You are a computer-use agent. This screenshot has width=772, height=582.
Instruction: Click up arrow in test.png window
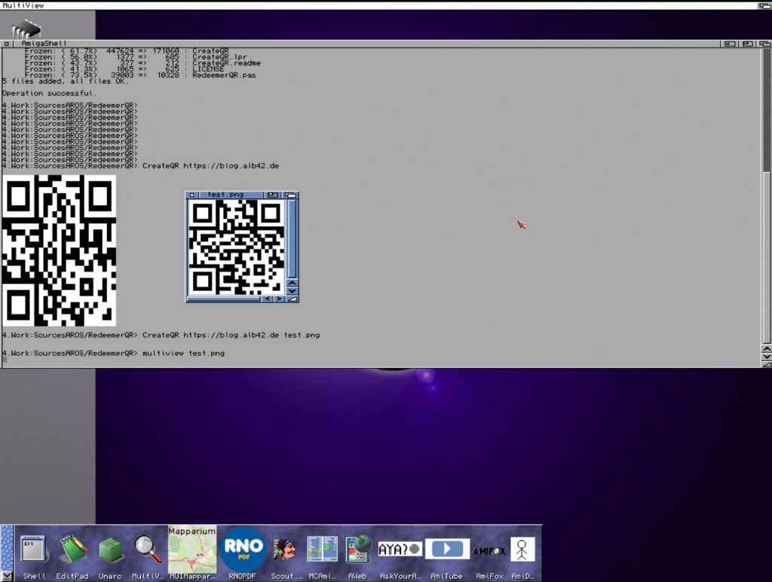(x=292, y=283)
